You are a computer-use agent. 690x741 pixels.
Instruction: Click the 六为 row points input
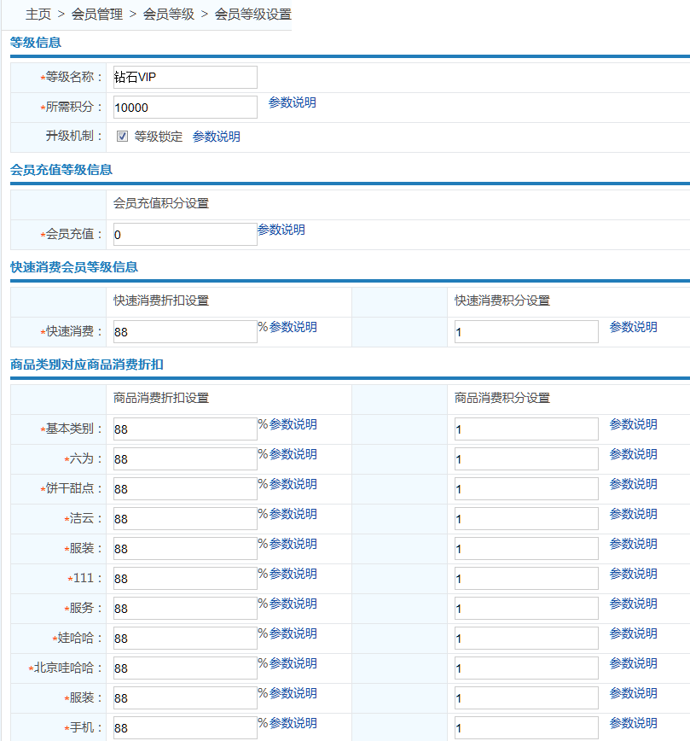coord(525,458)
